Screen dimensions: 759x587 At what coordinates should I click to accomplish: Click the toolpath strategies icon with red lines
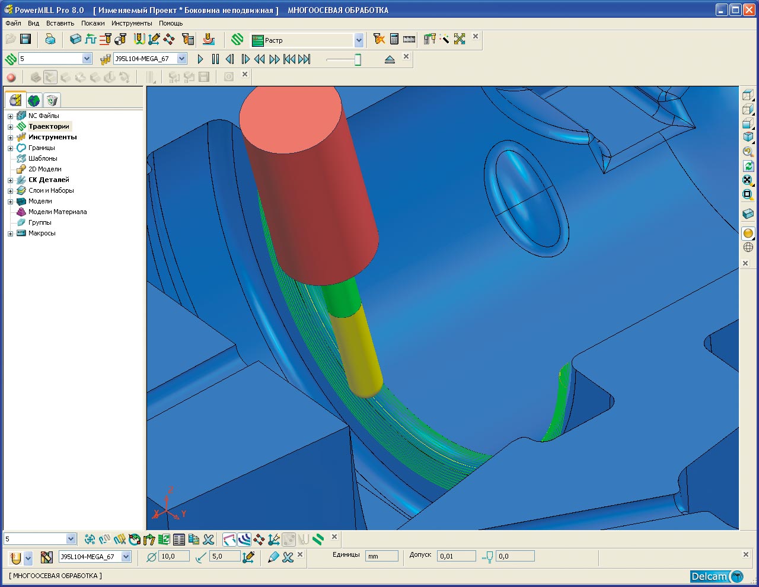click(x=106, y=39)
